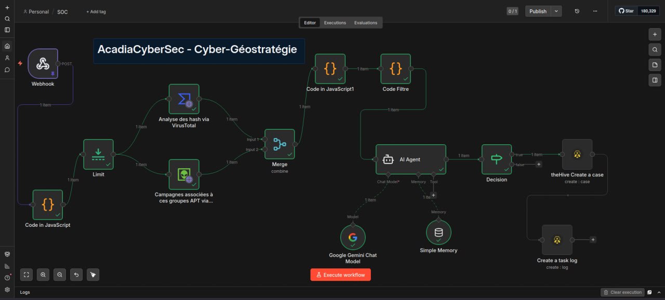Select the Simple Memory node

(438, 232)
